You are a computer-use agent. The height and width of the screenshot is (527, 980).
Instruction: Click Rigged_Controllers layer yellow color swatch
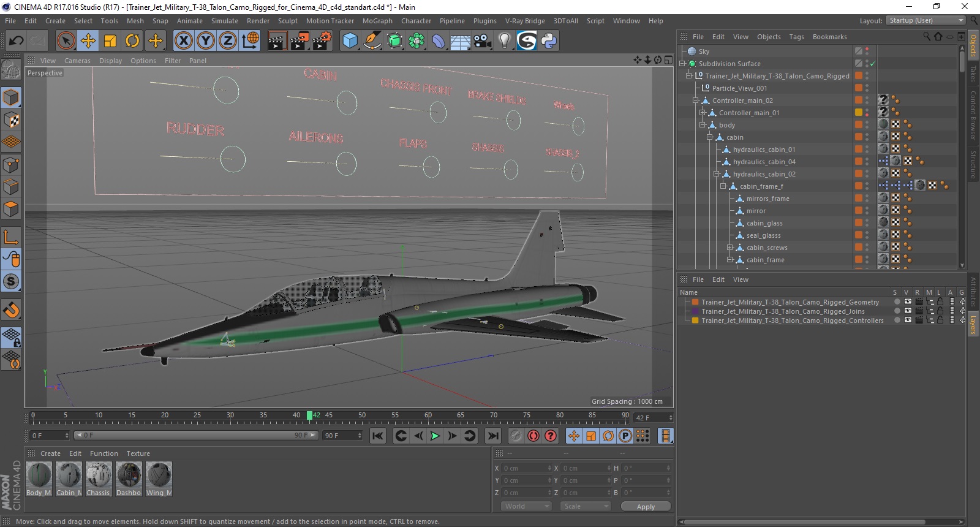tap(695, 320)
